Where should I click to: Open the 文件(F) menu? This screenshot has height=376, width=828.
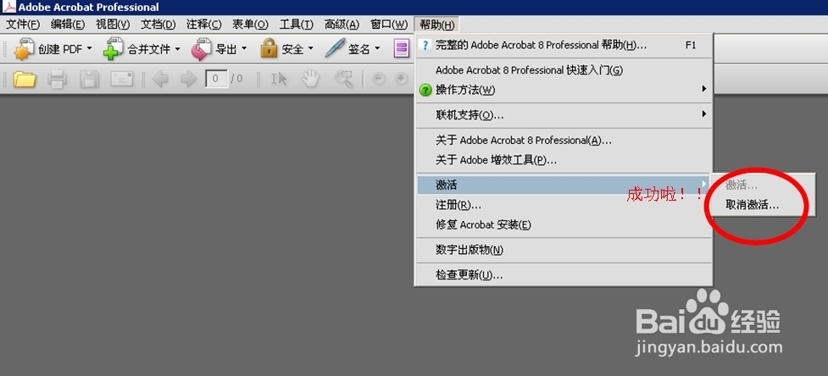click(23, 25)
